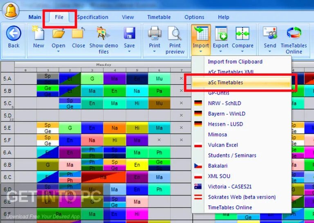Choose Students / Seminars import option
Viewport: 314px width, 223px height.
click(241, 155)
